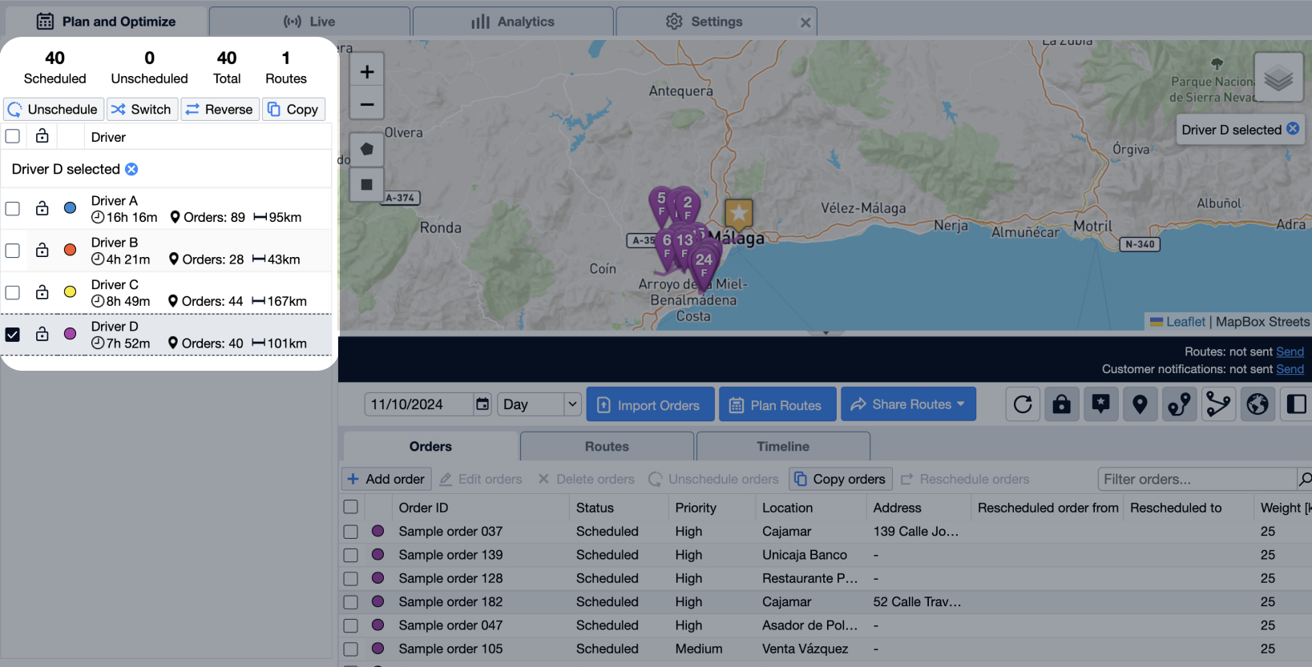Zoom in on the map
The width and height of the screenshot is (1312, 667).
pos(367,72)
